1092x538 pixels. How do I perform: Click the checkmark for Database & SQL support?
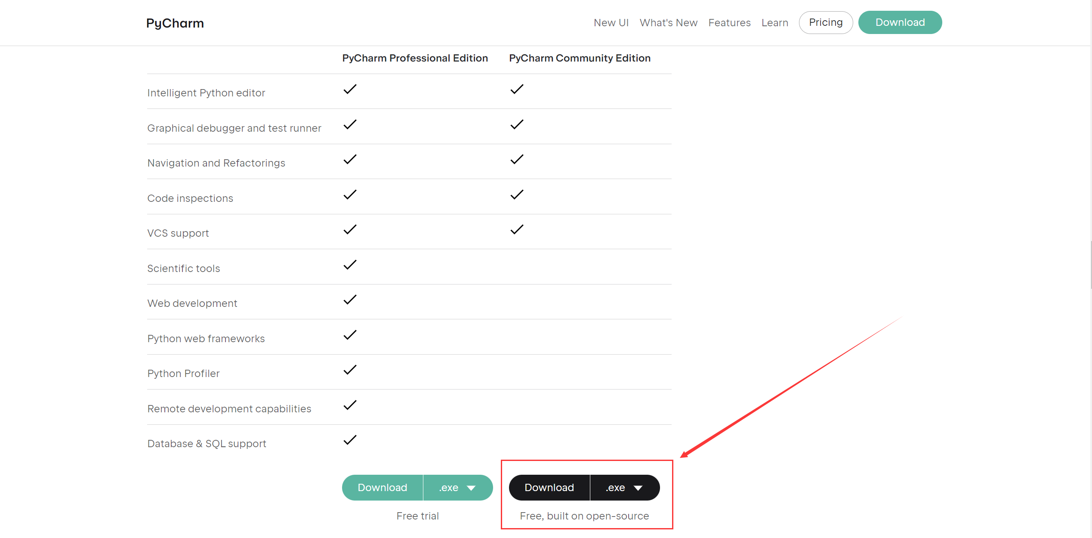tap(350, 440)
